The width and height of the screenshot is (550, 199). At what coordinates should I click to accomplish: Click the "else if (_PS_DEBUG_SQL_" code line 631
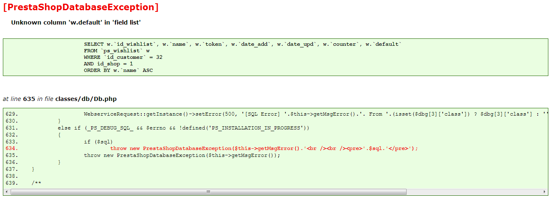click(x=183, y=128)
